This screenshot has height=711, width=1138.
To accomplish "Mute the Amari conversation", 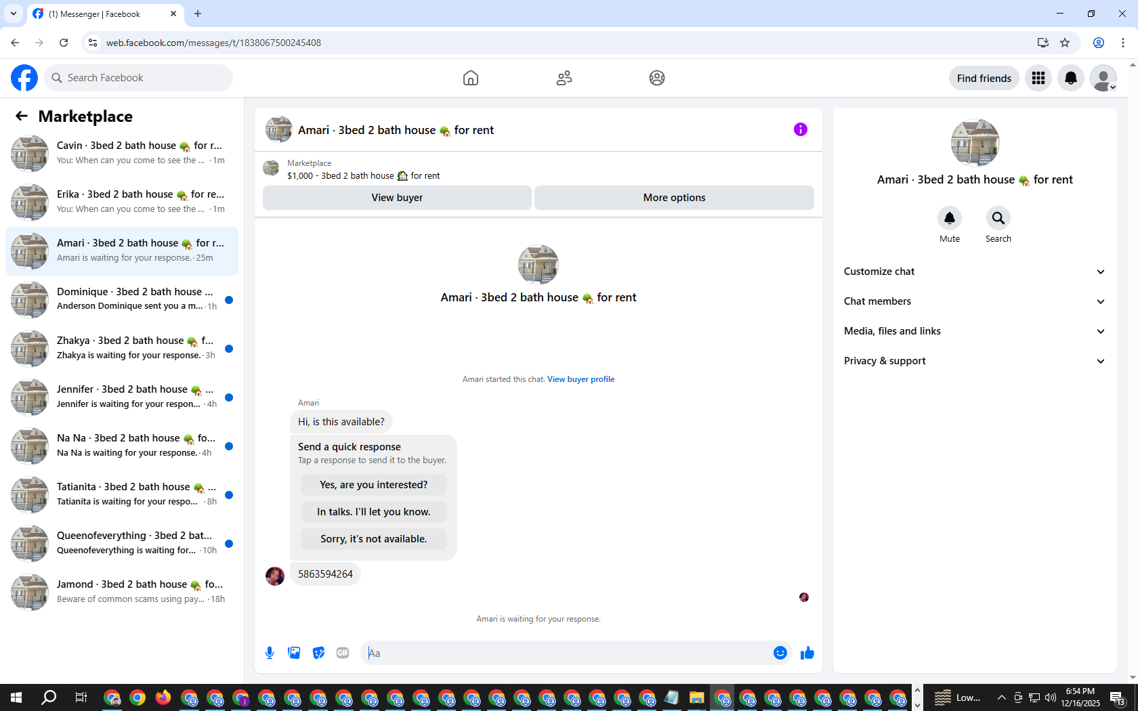I will click(950, 218).
